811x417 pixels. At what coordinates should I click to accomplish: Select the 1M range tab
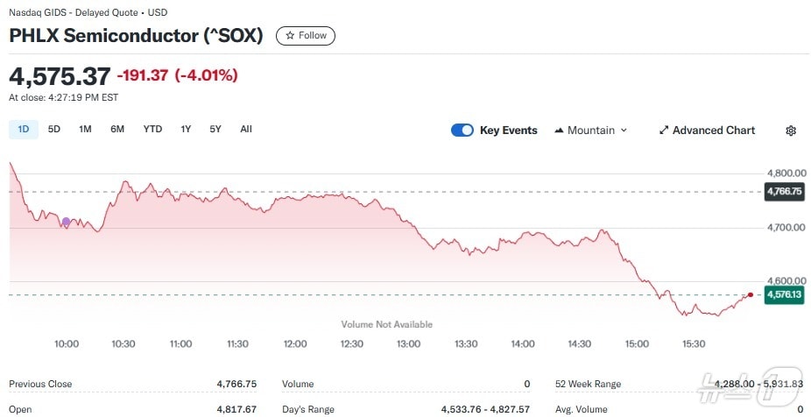[85, 130]
